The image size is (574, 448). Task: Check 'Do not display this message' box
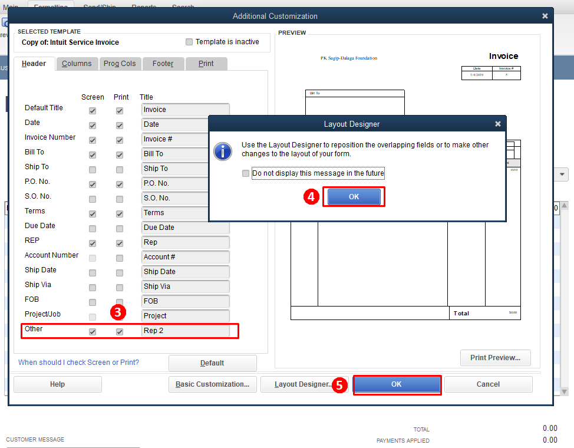coord(246,173)
